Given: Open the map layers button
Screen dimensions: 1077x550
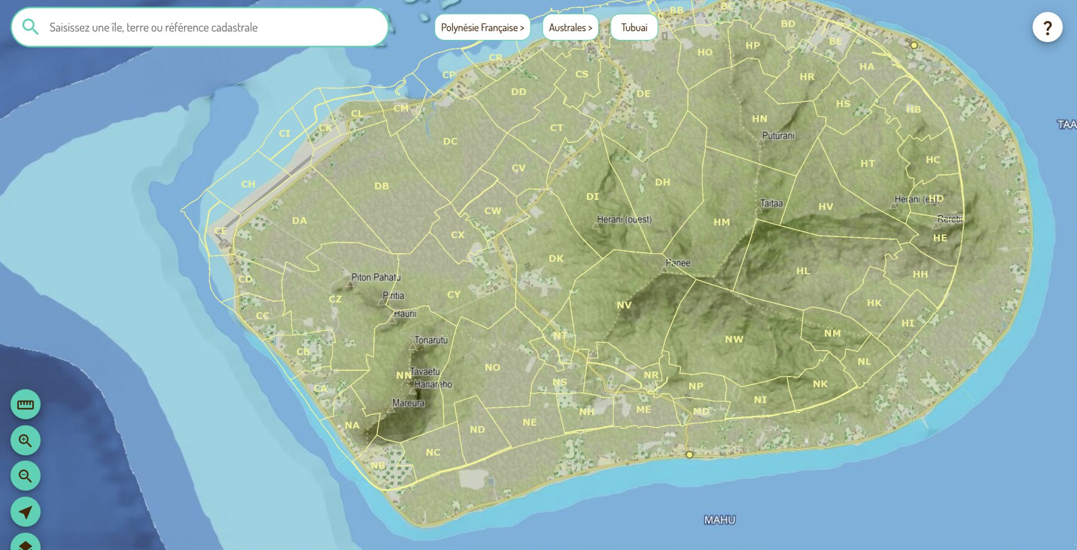Looking at the screenshot, I should (25, 543).
